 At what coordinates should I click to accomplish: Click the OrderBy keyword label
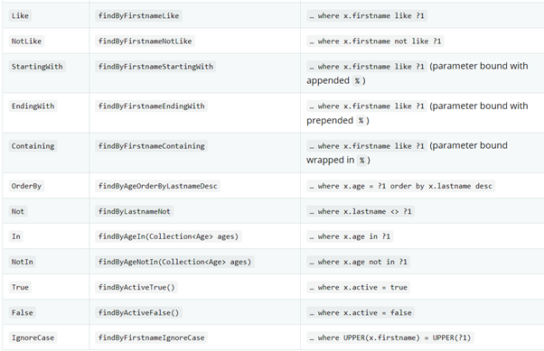point(26,186)
